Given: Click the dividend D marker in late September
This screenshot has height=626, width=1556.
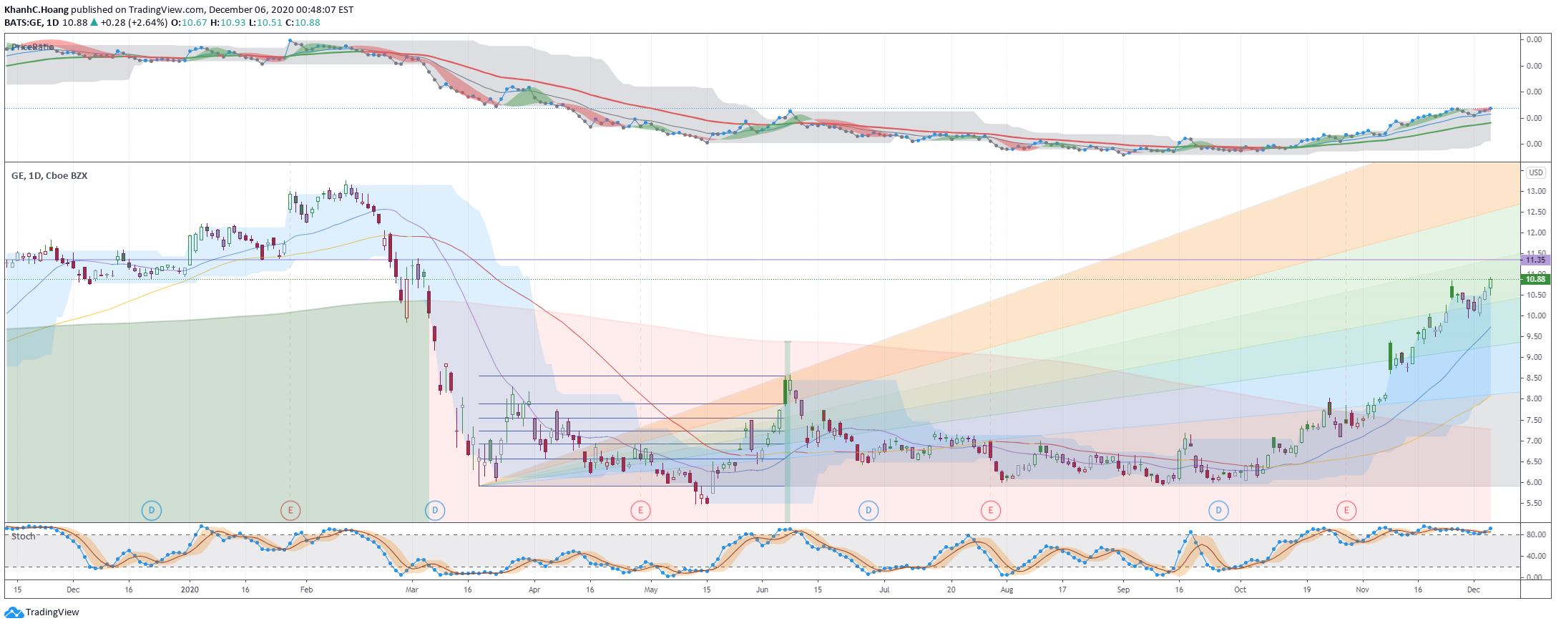Looking at the screenshot, I should (x=1218, y=511).
